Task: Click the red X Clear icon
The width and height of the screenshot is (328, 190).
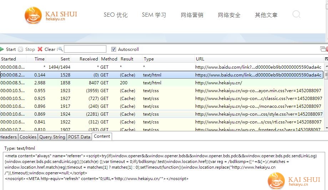Action: [x=40, y=49]
